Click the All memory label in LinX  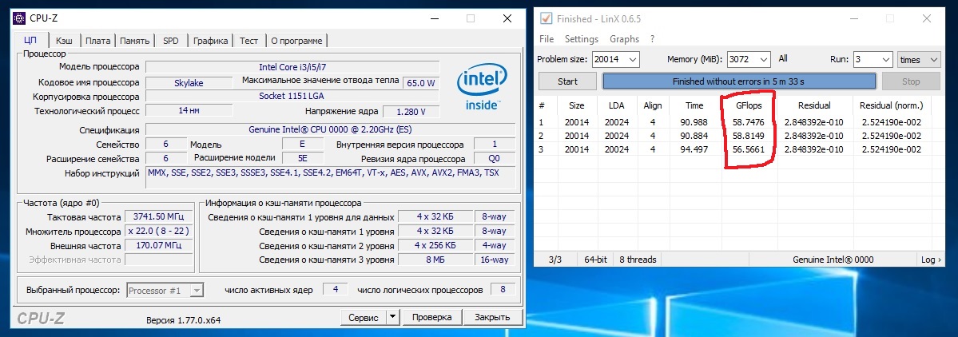(x=783, y=58)
